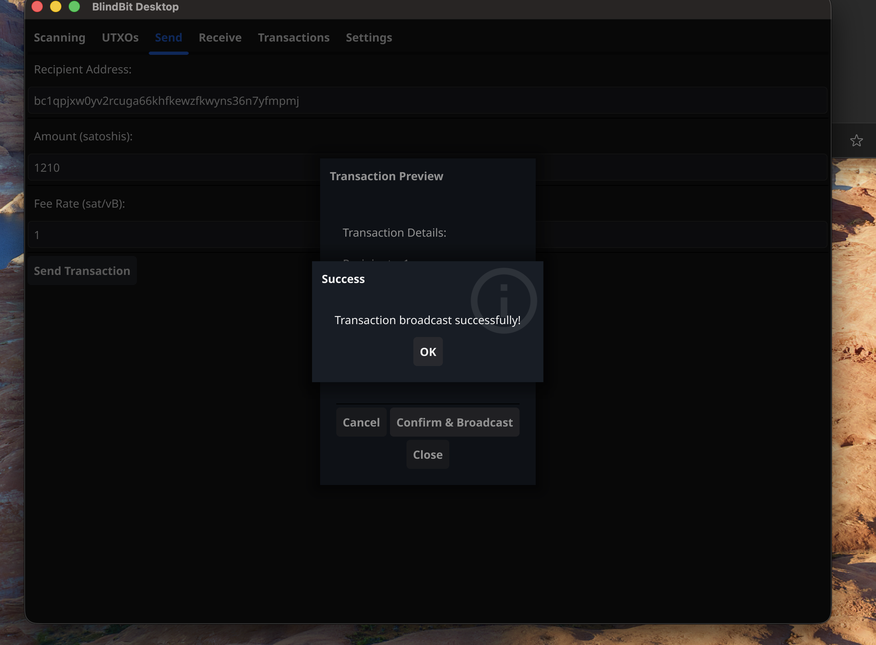Select the Send tab
This screenshot has width=876, height=645.
coord(168,37)
